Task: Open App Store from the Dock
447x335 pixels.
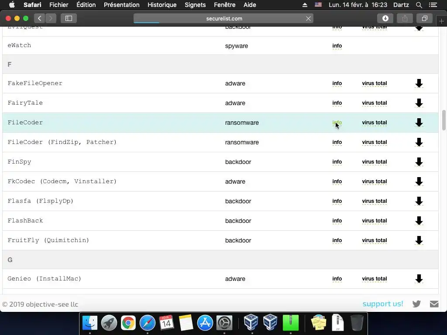Action: (x=205, y=323)
